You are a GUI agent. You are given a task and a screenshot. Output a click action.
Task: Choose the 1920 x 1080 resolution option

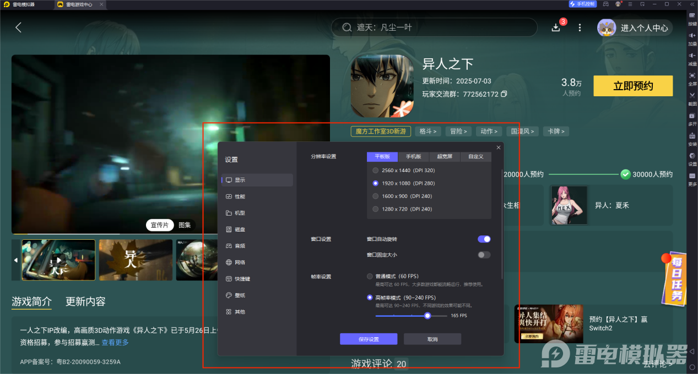point(404,183)
